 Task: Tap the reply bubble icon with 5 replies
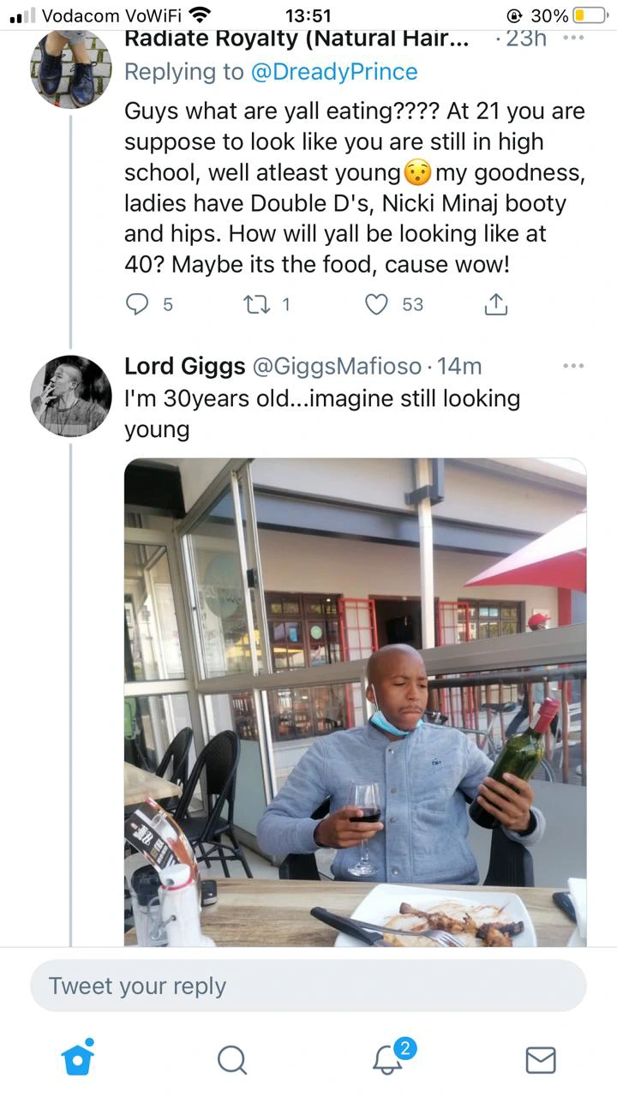coord(137,304)
